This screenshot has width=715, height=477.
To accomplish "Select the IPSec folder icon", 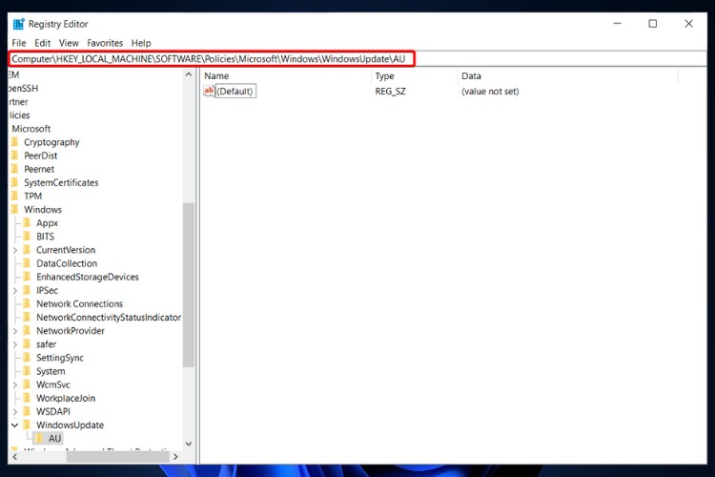I will coord(27,290).
